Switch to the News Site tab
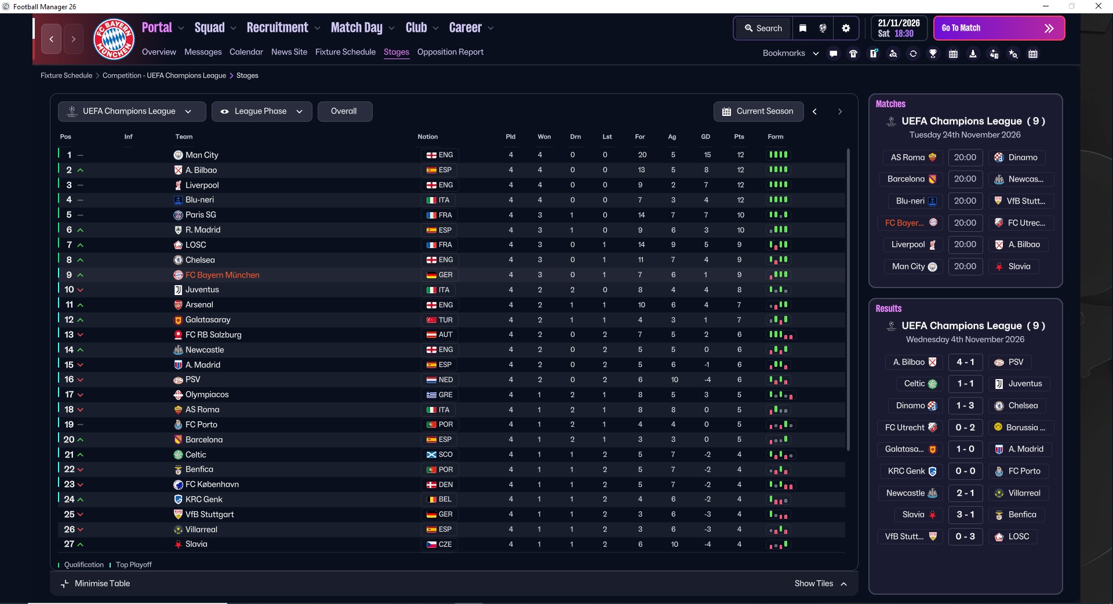 coord(289,52)
